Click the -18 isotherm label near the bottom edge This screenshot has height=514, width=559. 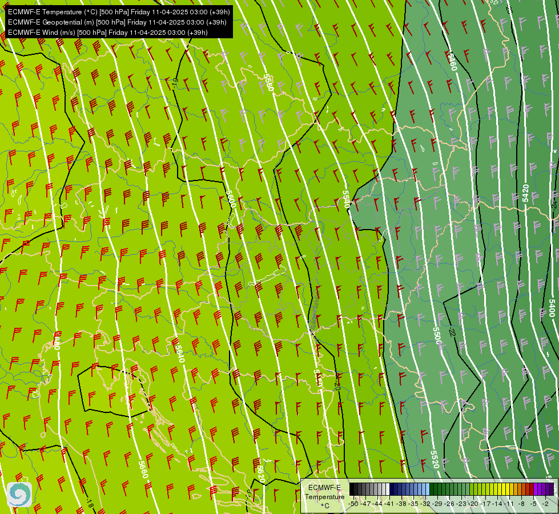89,503
